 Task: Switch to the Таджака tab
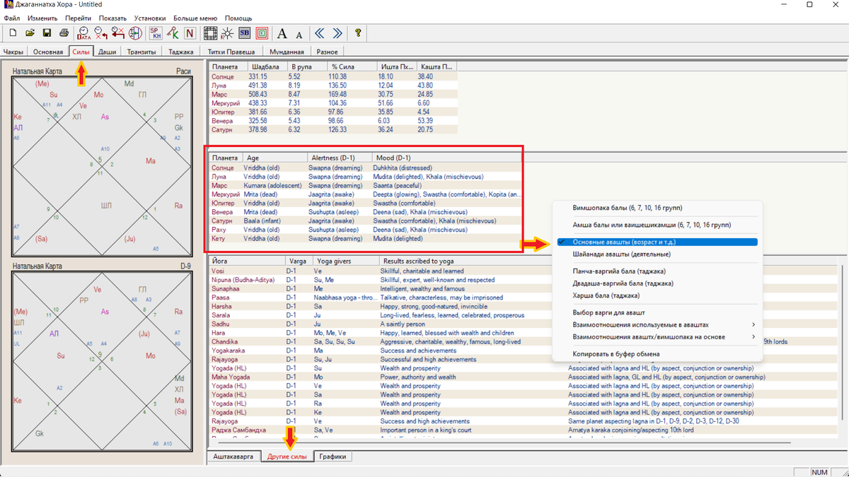pyautogui.click(x=181, y=52)
